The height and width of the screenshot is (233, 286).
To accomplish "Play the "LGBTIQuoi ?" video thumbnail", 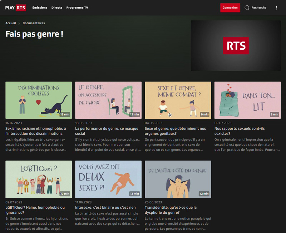I will pos(38,179).
